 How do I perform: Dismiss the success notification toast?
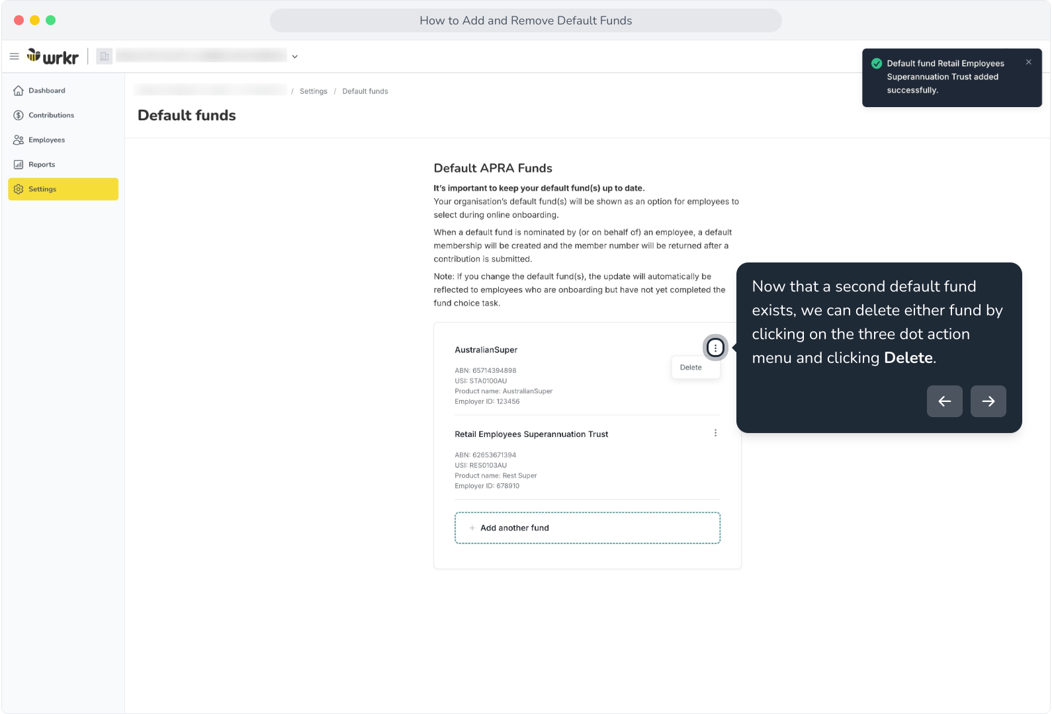point(1029,62)
